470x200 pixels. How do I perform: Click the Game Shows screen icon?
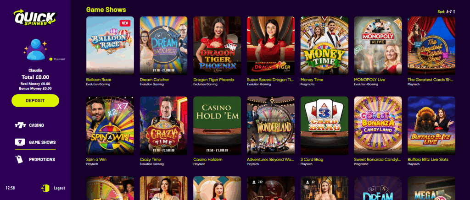[x=20, y=142]
